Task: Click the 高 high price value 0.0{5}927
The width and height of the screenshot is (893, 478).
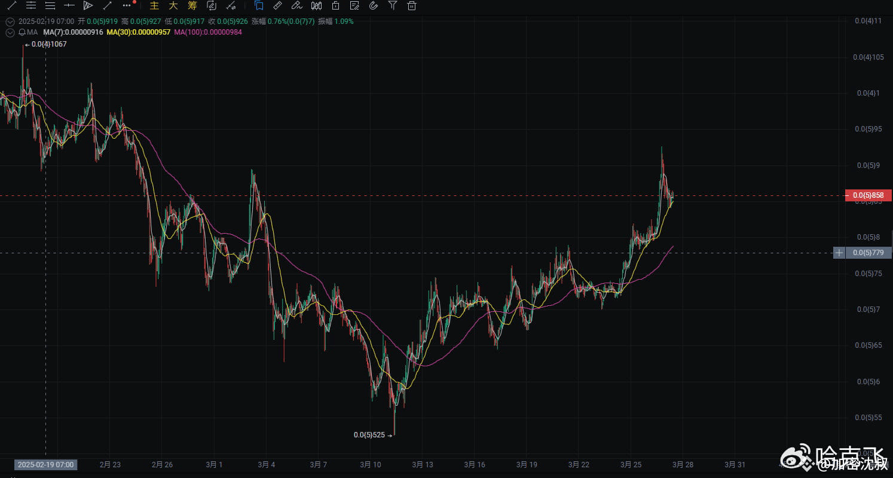Action: (x=145, y=21)
